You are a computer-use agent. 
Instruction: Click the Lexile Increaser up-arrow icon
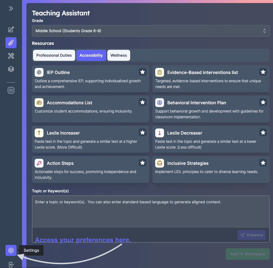click(x=39, y=133)
